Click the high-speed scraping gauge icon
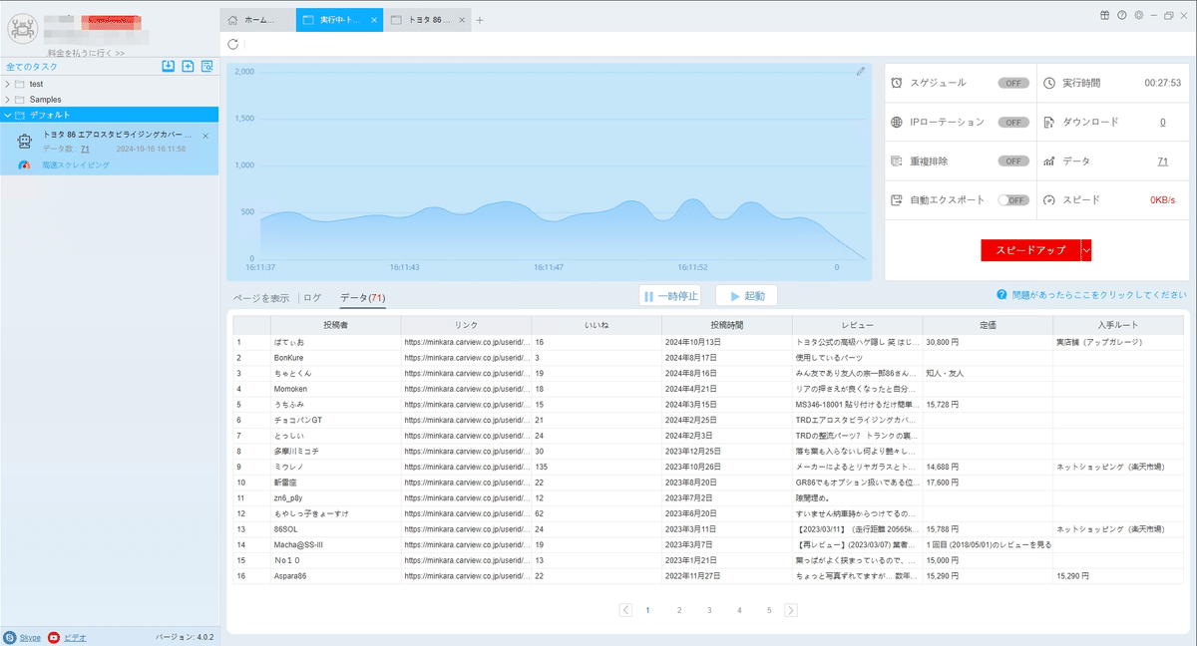The image size is (1197, 646). point(25,164)
